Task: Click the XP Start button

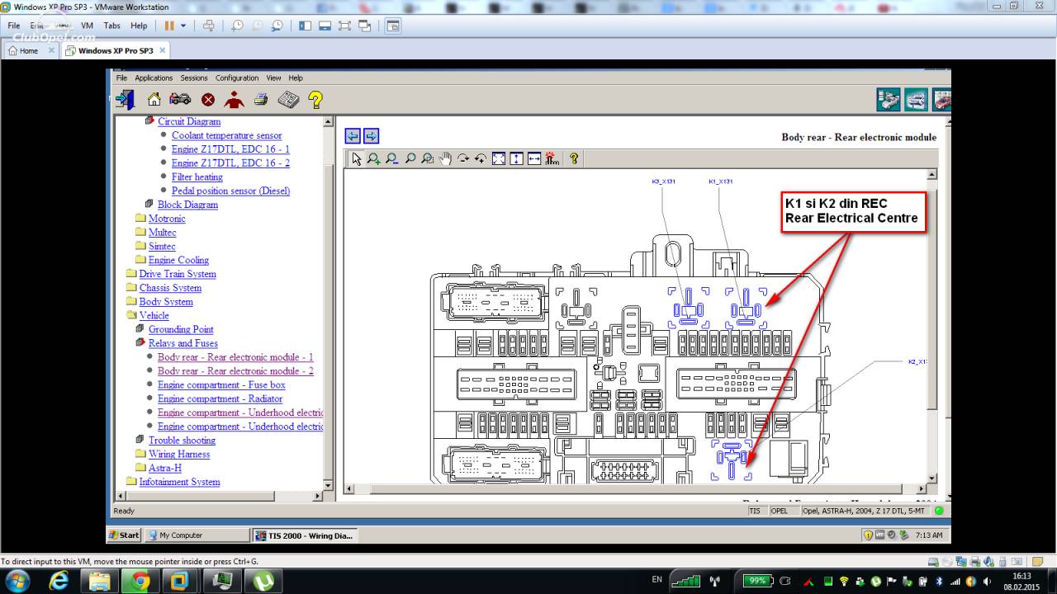Action: click(x=124, y=535)
